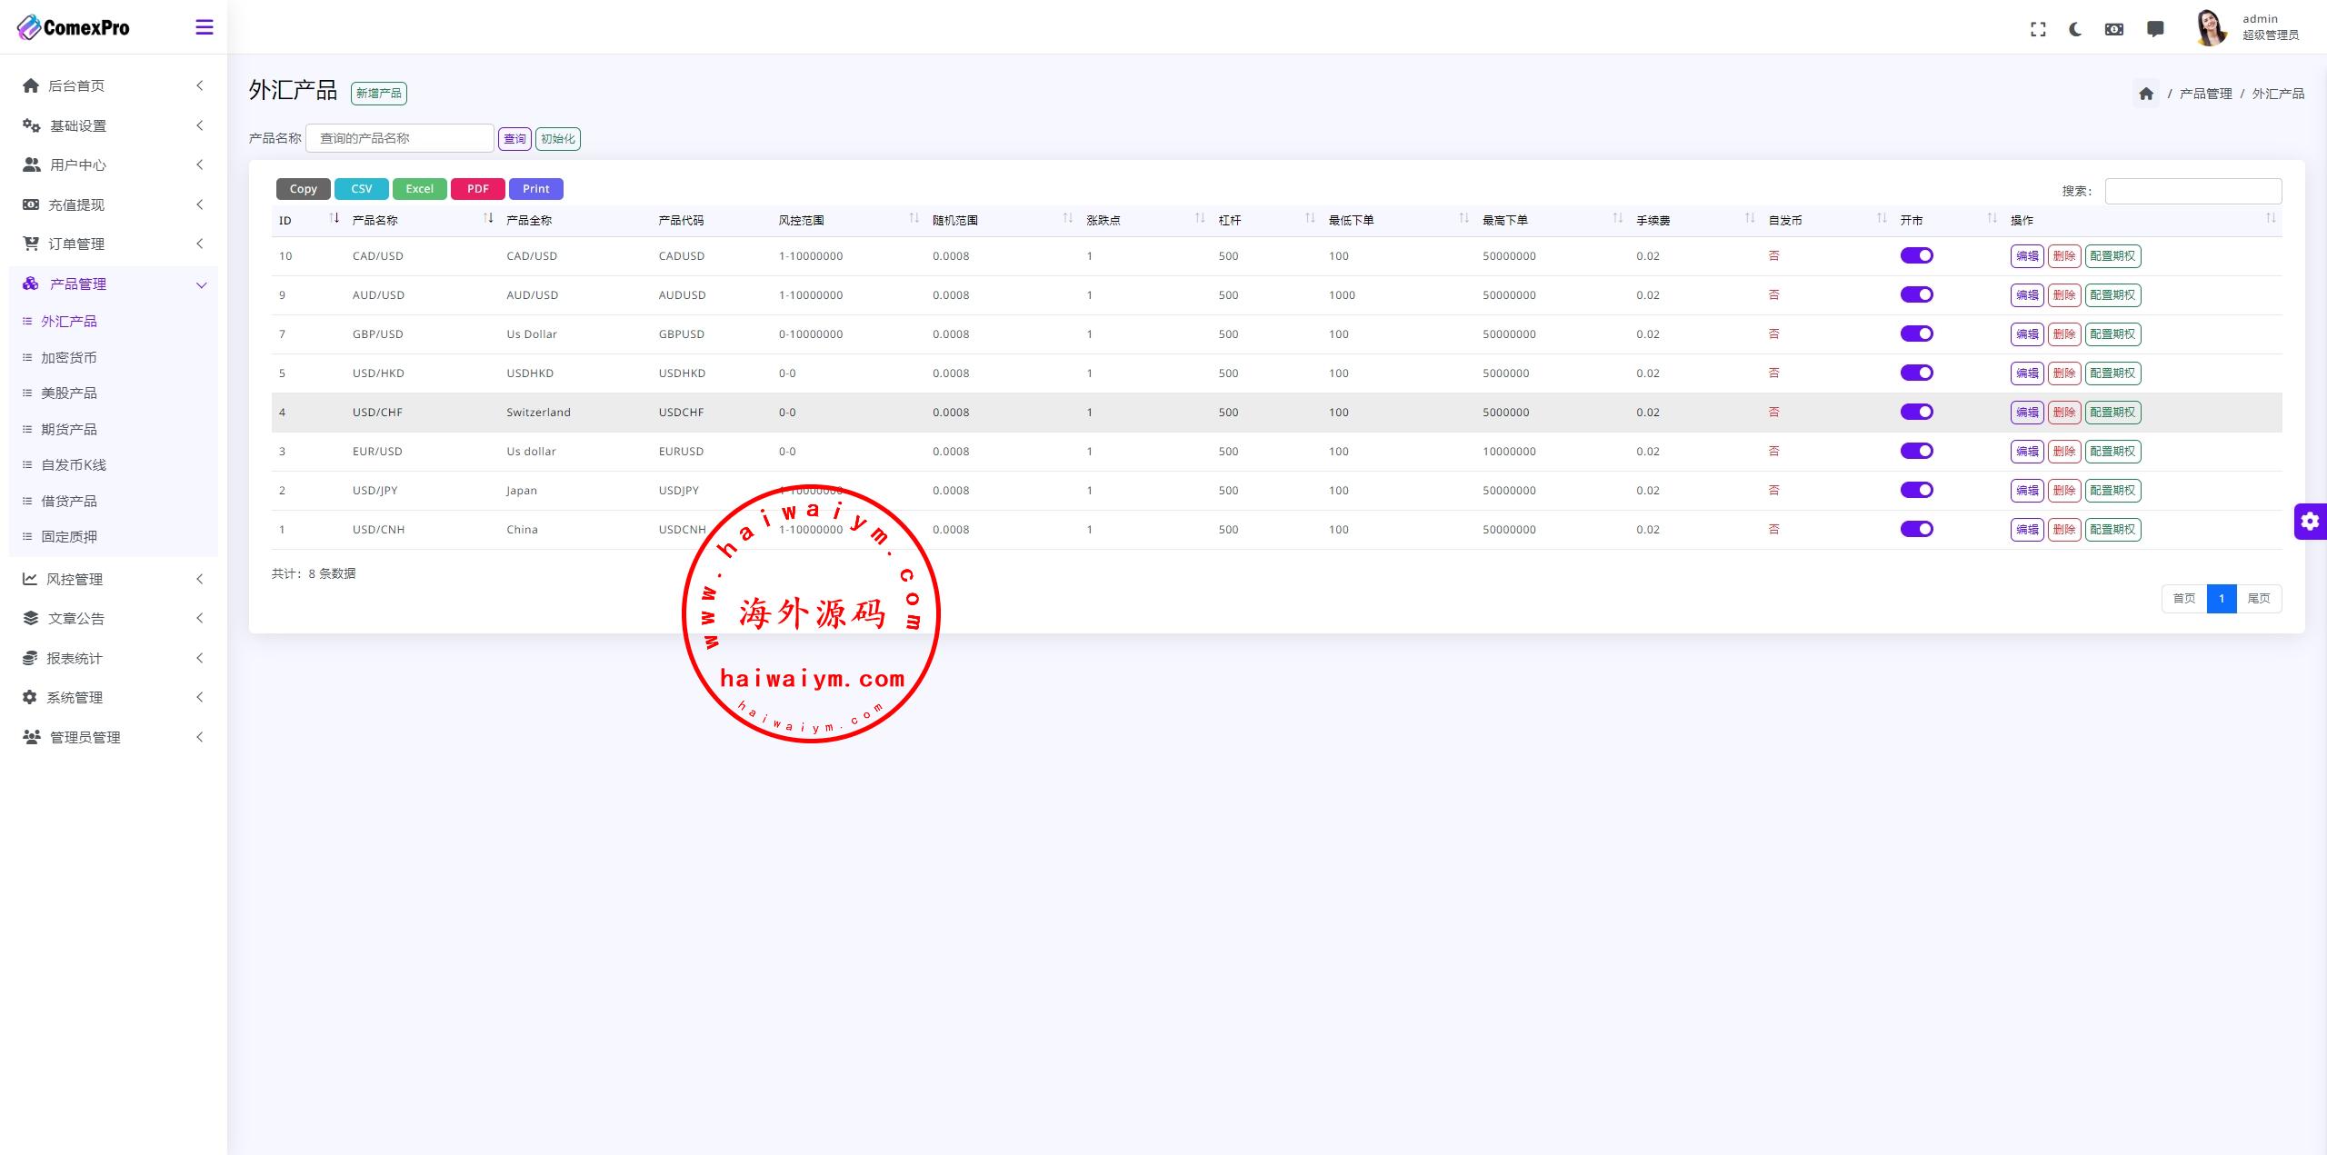Viewport: 2327px width, 1155px height.
Task: Export the table using the Excel button
Action: 419,189
